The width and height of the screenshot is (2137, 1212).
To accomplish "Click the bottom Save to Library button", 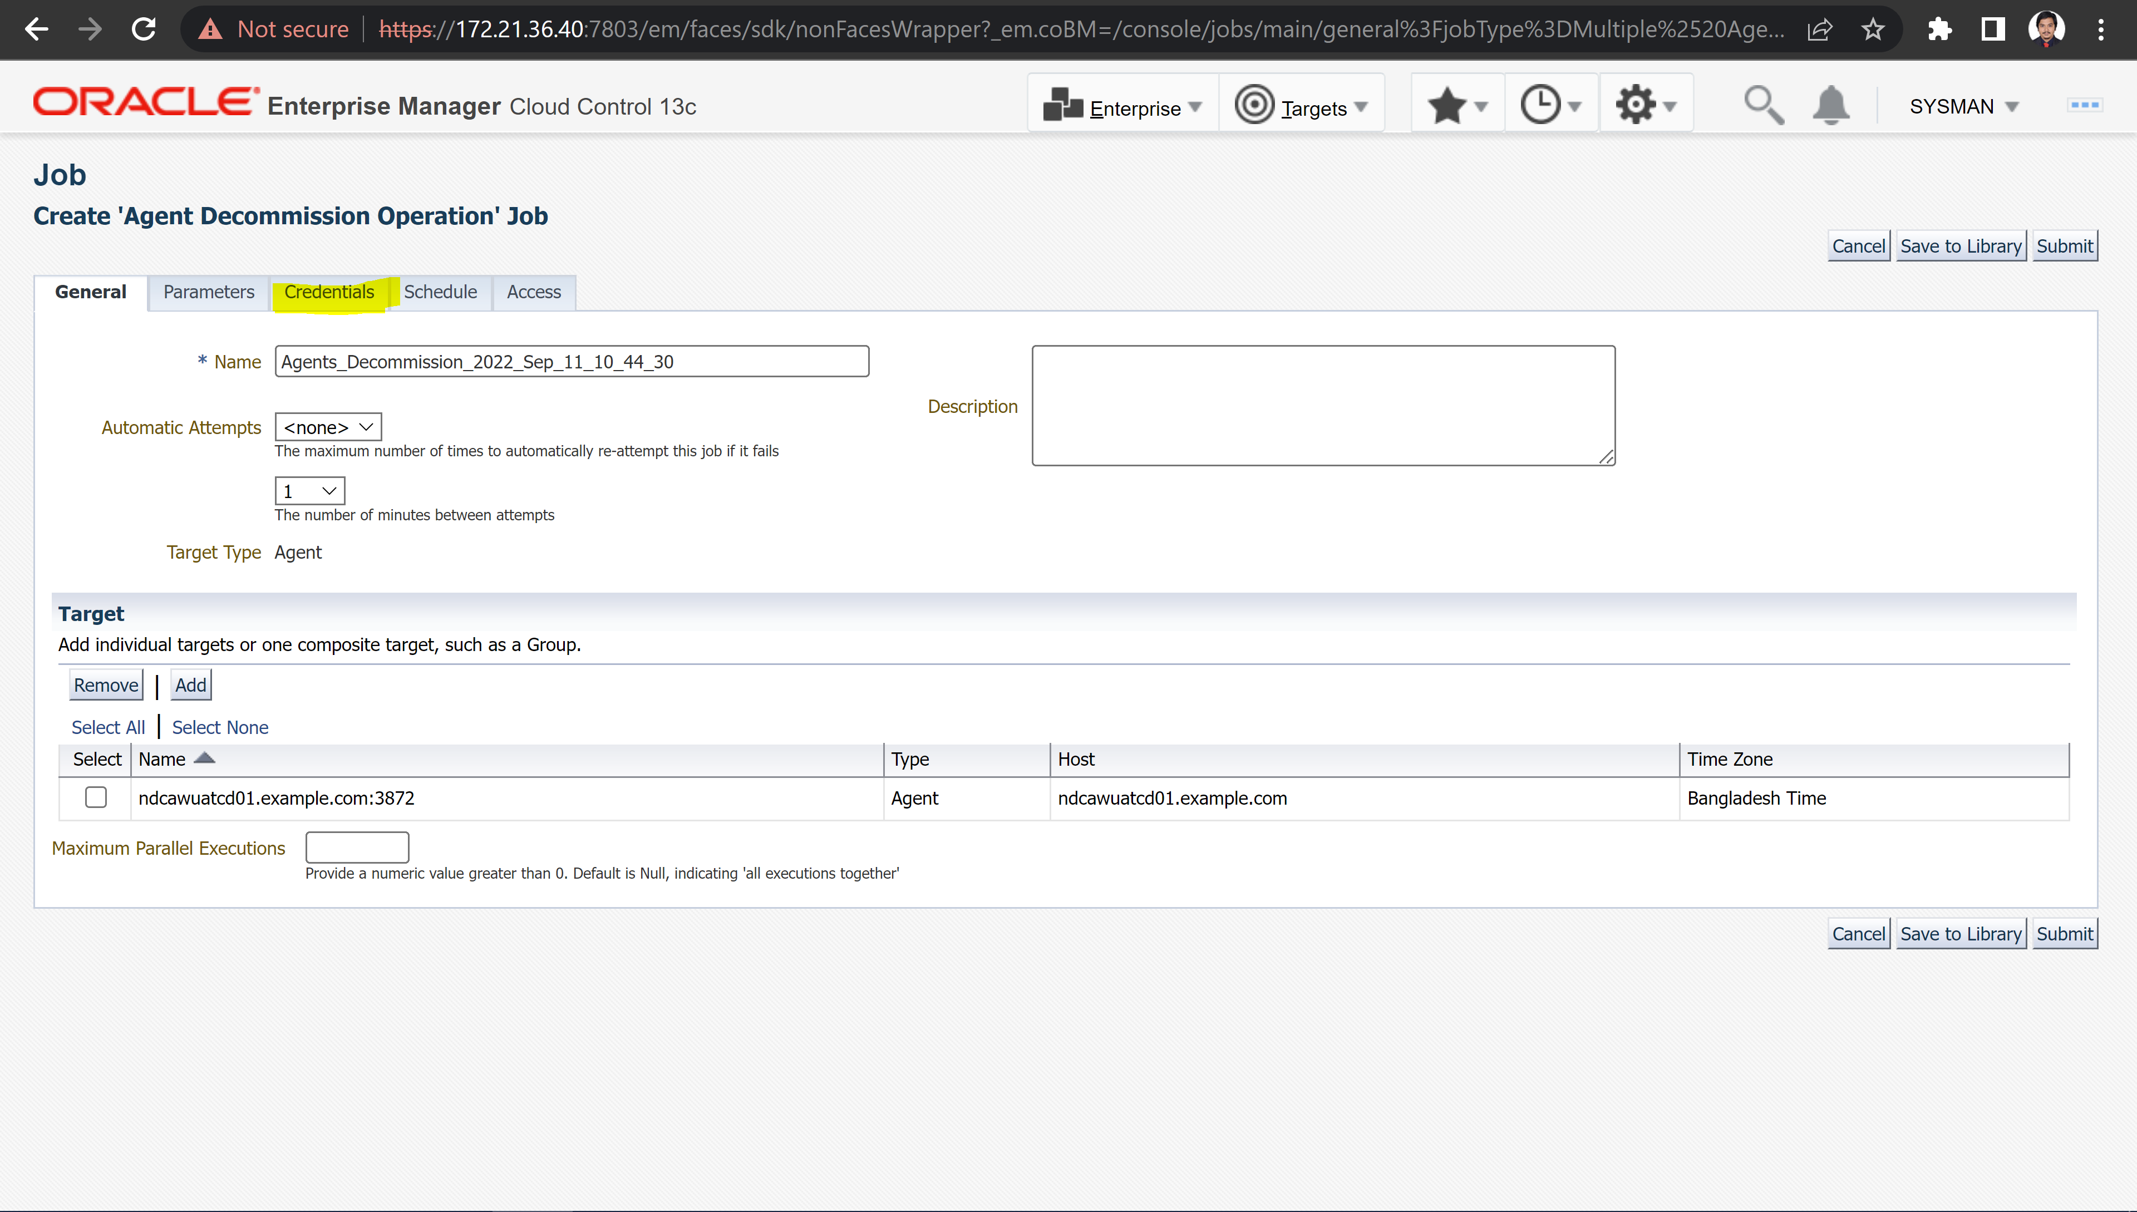I will 1961,934.
